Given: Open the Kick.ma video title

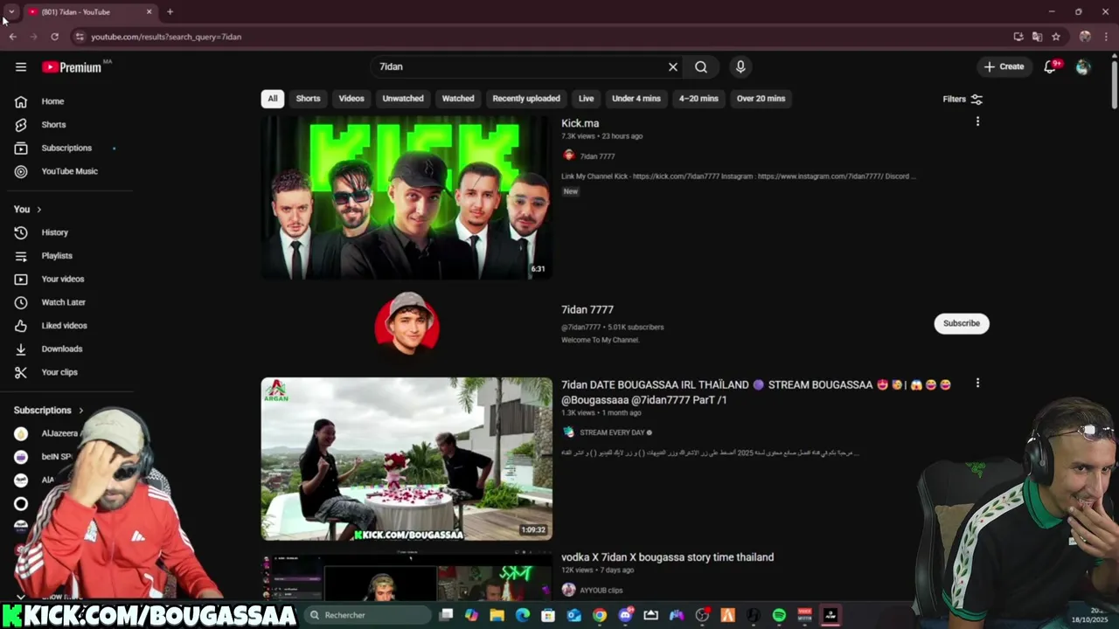Looking at the screenshot, I should coord(580,123).
